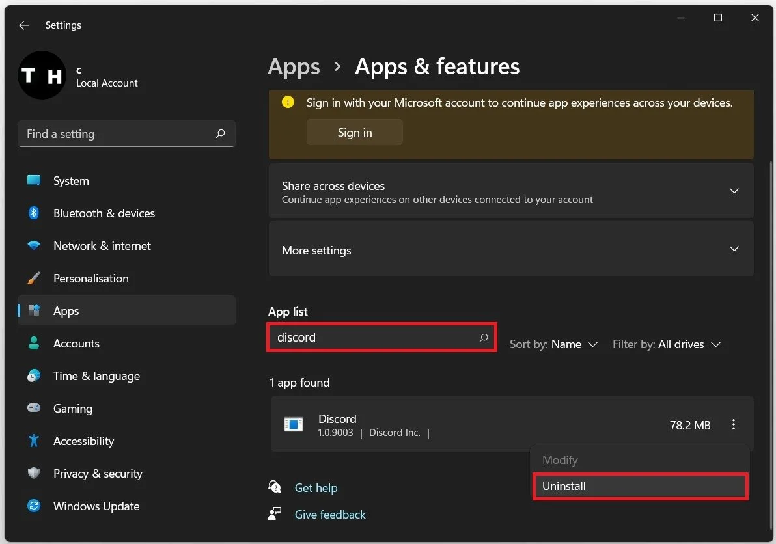Go to Windows Update
This screenshot has width=776, height=544.
coord(126,506)
